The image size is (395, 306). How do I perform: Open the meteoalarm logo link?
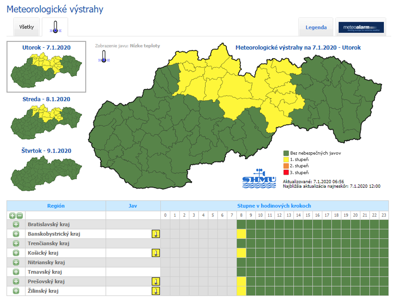(361, 27)
